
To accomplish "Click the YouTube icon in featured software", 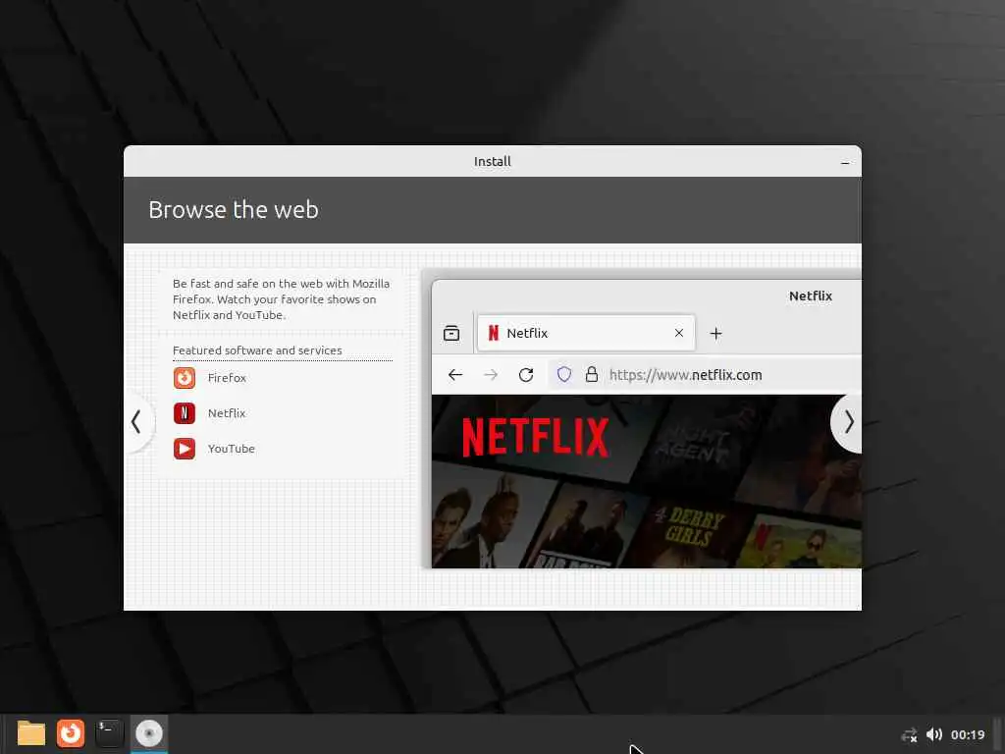I will pyautogui.click(x=185, y=448).
